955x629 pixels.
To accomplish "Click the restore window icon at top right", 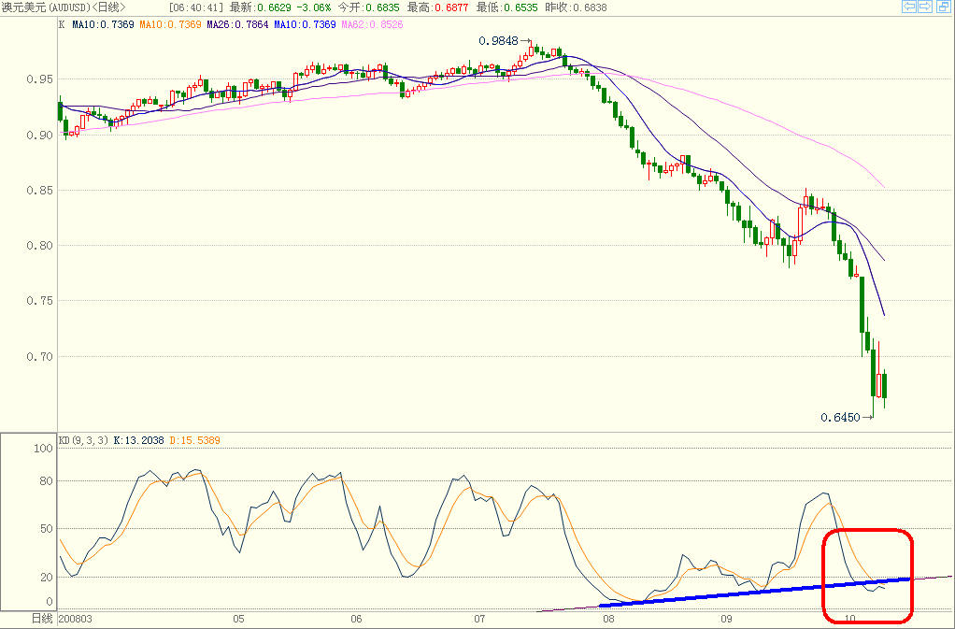I will pyautogui.click(x=943, y=7).
